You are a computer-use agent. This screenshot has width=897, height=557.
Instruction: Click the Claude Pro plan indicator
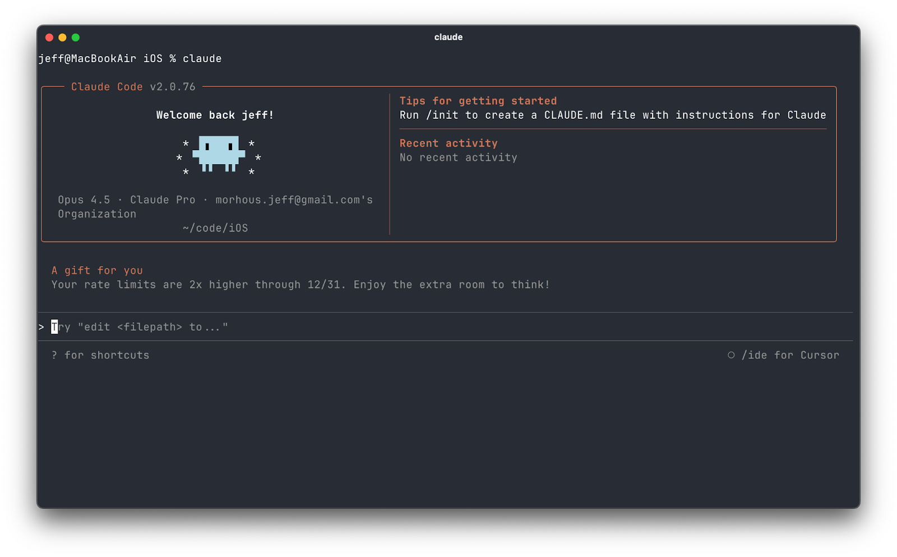coord(162,199)
